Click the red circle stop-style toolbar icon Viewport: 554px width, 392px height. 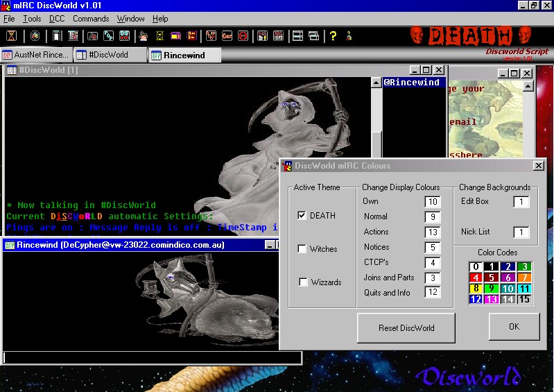(243, 35)
